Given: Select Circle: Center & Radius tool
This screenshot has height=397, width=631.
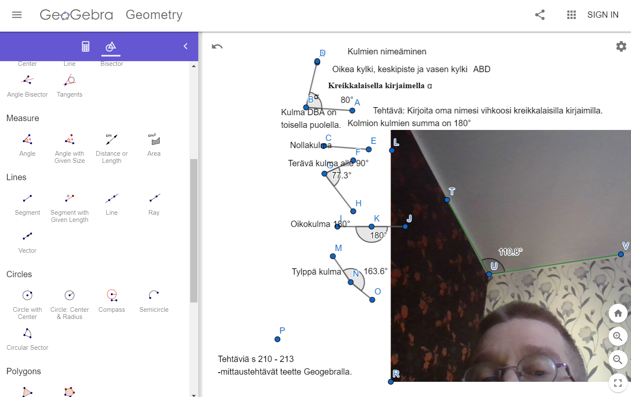Looking at the screenshot, I should point(70,304).
